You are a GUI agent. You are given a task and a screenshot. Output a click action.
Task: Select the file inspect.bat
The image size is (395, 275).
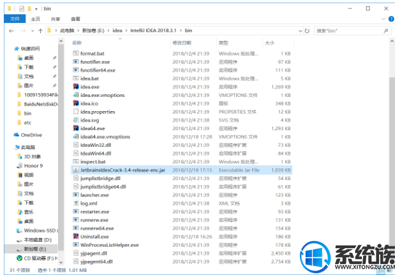point(93,161)
